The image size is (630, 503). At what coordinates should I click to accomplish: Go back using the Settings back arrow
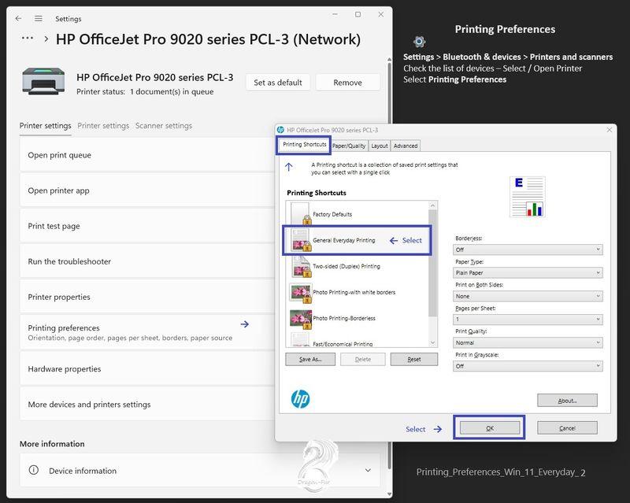coord(18,18)
